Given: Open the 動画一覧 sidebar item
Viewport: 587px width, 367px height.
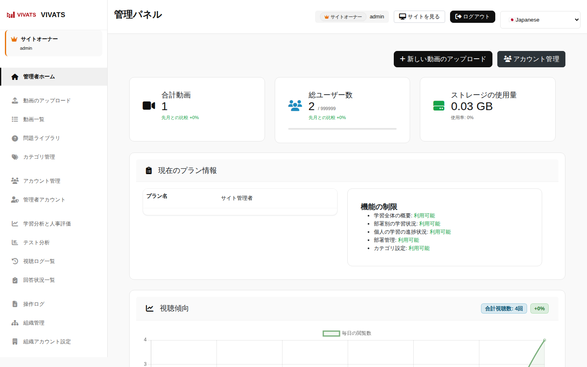Looking at the screenshot, I should coord(54,119).
